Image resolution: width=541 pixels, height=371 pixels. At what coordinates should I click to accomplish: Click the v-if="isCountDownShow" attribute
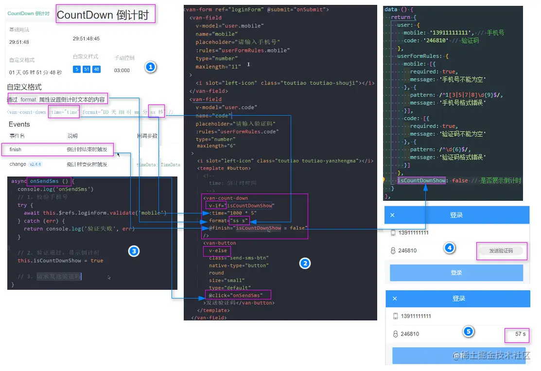242,206
